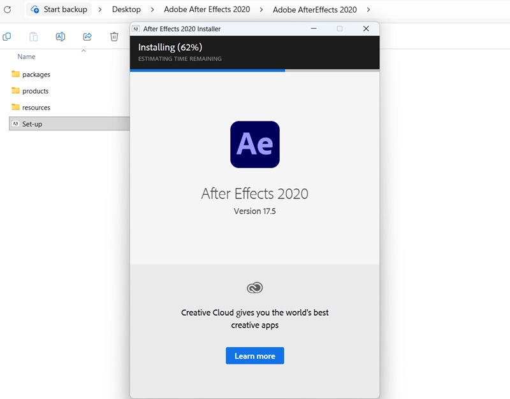
Task: Select Adobe After Effects 2020 in breadcrumbs
Action: pyautogui.click(x=207, y=10)
